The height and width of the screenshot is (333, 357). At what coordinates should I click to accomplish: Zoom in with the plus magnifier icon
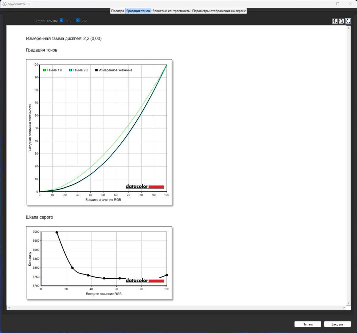335,21
